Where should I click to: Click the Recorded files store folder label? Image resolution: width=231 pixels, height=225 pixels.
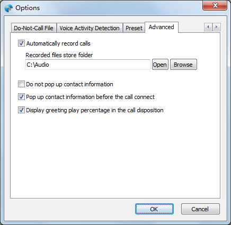(x=59, y=55)
